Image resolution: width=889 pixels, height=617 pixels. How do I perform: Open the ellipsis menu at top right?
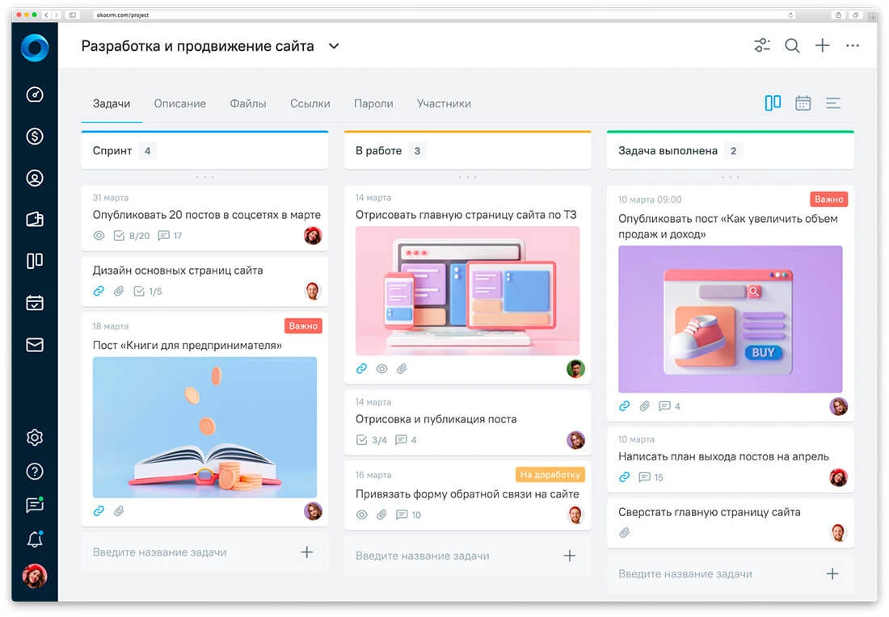click(853, 45)
